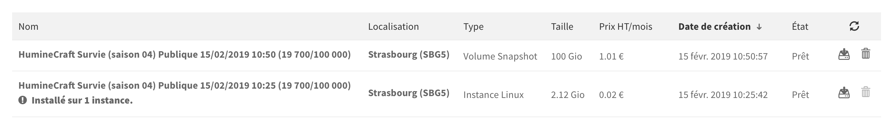Click the 15 févr. 2019 10:25:42 creation date
The width and height of the screenshot is (891, 124).
click(722, 95)
